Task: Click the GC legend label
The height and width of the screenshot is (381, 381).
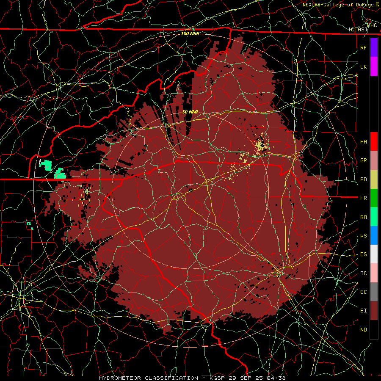Action: point(363,292)
